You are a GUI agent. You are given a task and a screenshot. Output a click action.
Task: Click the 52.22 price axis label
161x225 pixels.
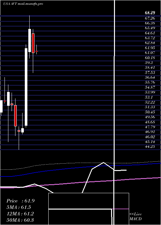150,102
